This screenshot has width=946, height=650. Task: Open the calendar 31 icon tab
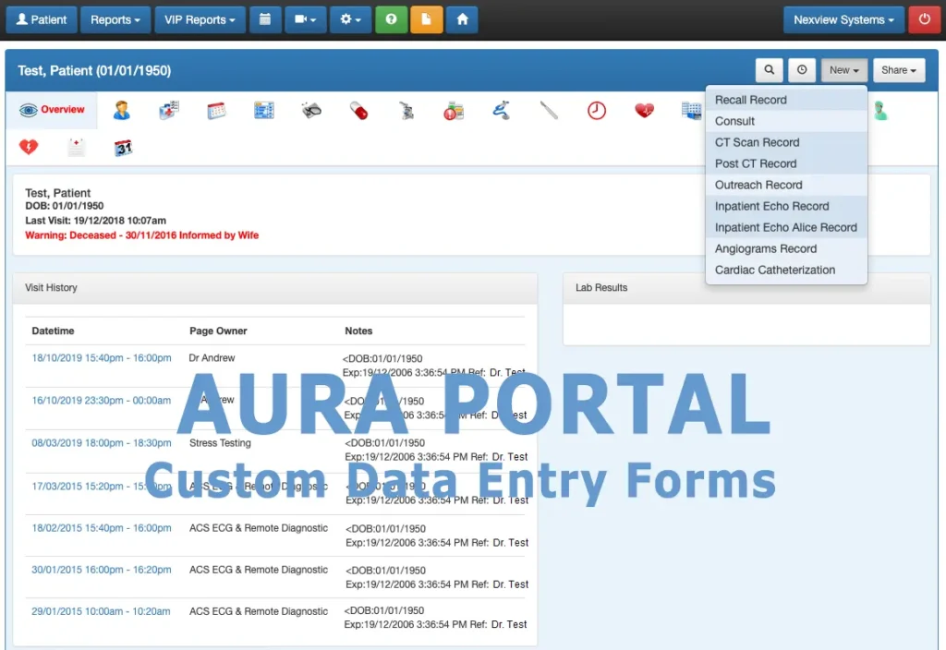point(123,147)
